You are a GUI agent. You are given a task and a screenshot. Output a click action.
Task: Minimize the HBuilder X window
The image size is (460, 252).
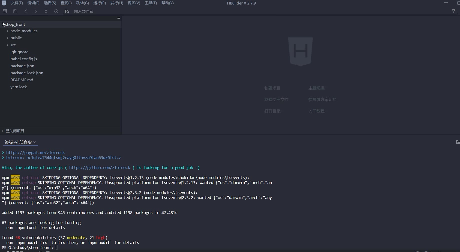[446, 3]
